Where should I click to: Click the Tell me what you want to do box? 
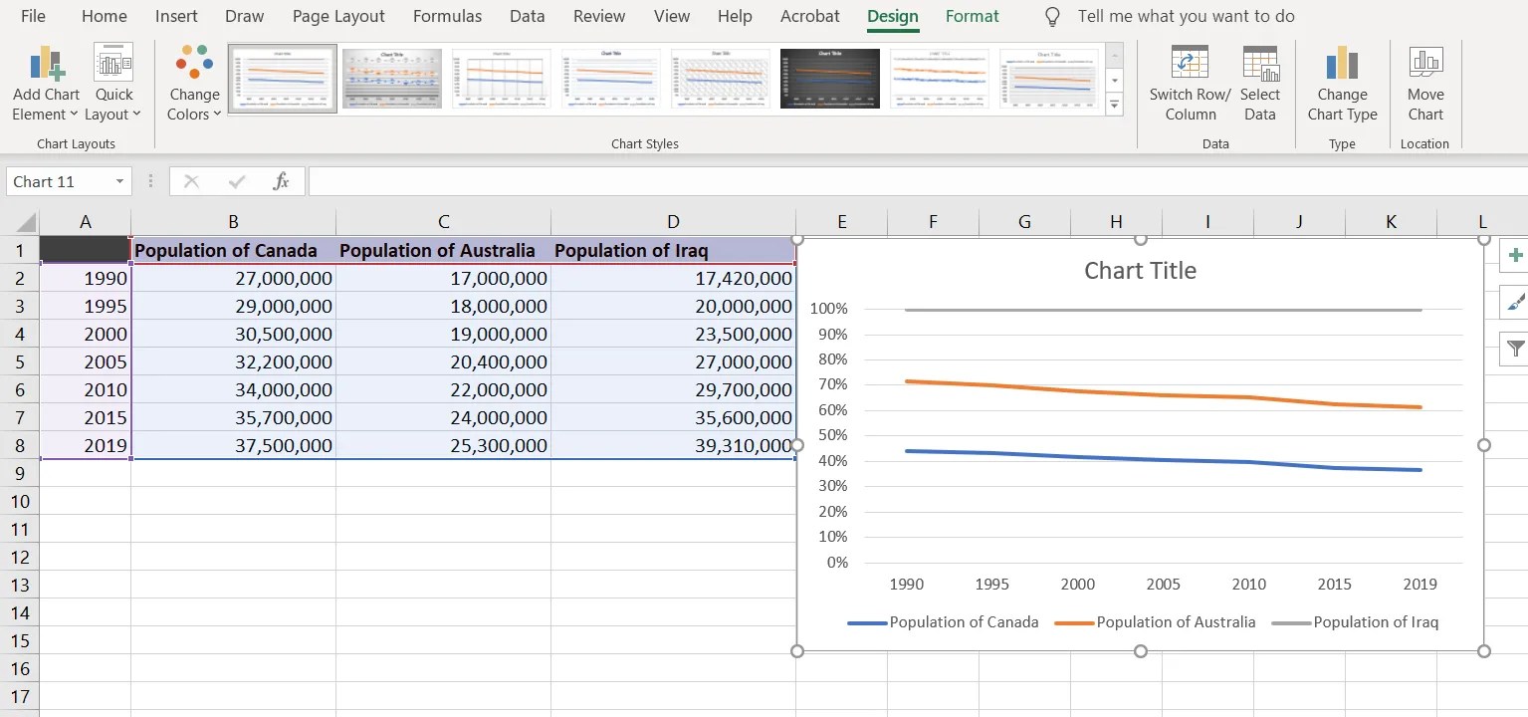[1186, 16]
